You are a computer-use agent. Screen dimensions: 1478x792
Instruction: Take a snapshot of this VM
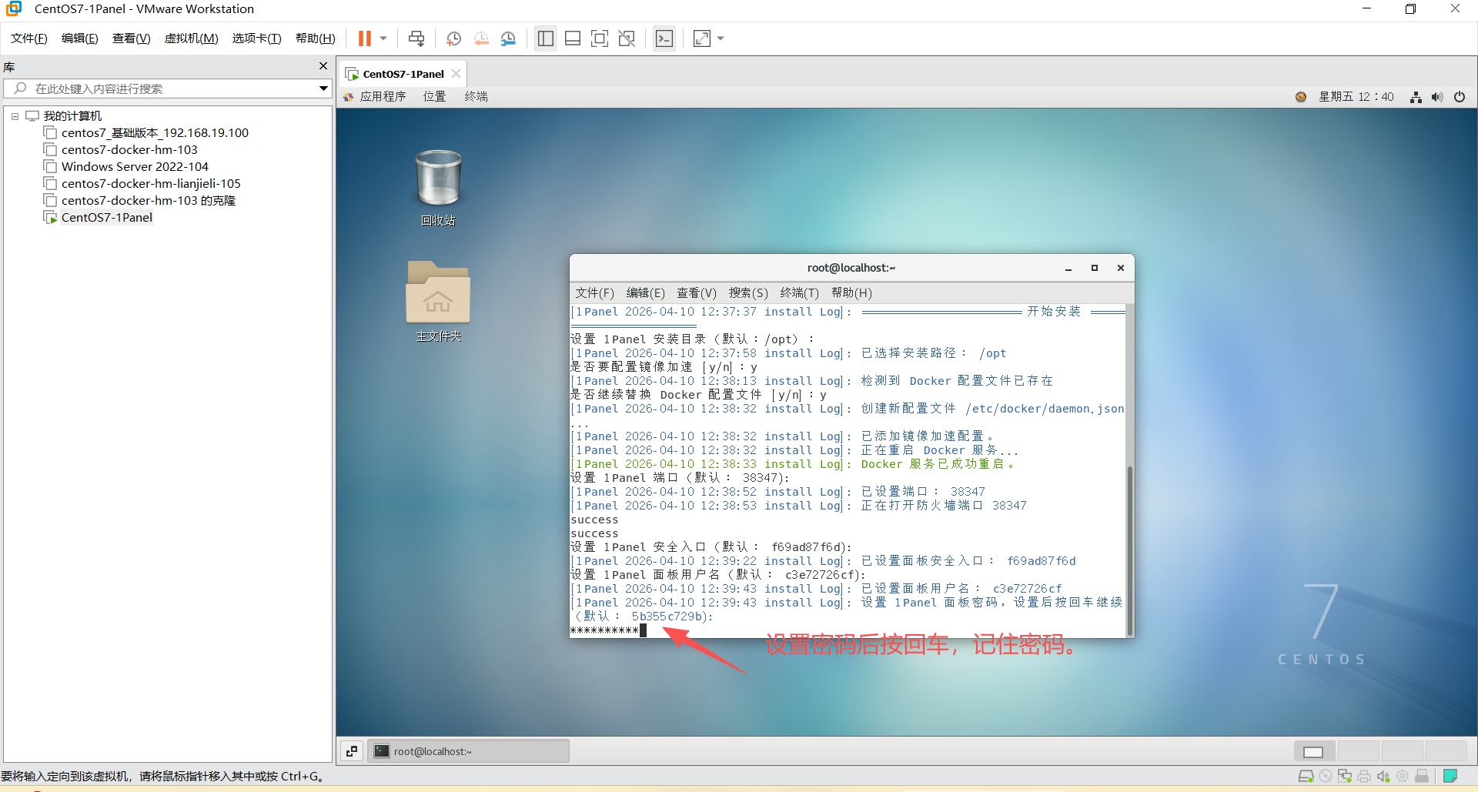(x=454, y=38)
